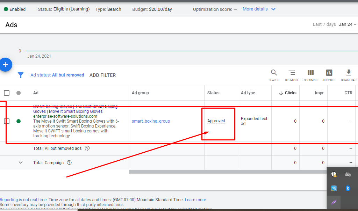Sort by the Ad type column header
Image resolution: width=358 pixels, height=211 pixels.
[x=248, y=93]
